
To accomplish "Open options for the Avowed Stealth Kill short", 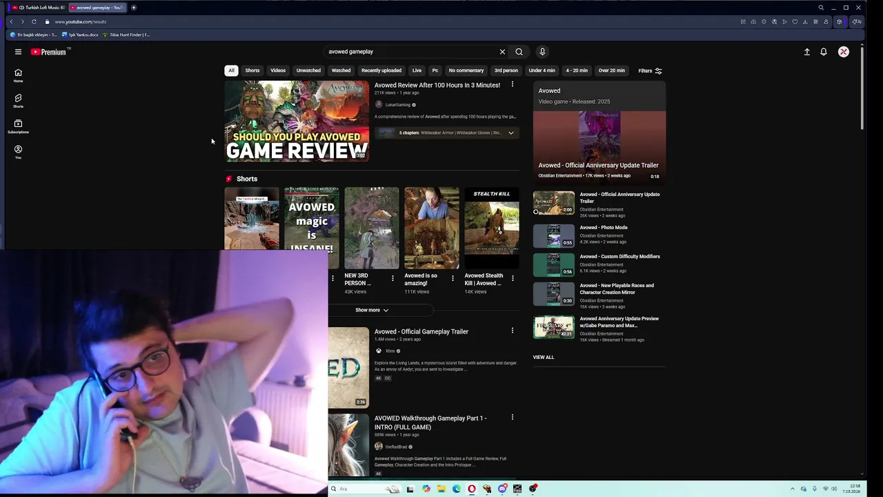I will coord(512,278).
